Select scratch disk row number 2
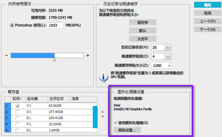This screenshot has height=137, width=222. tap(8, 112)
